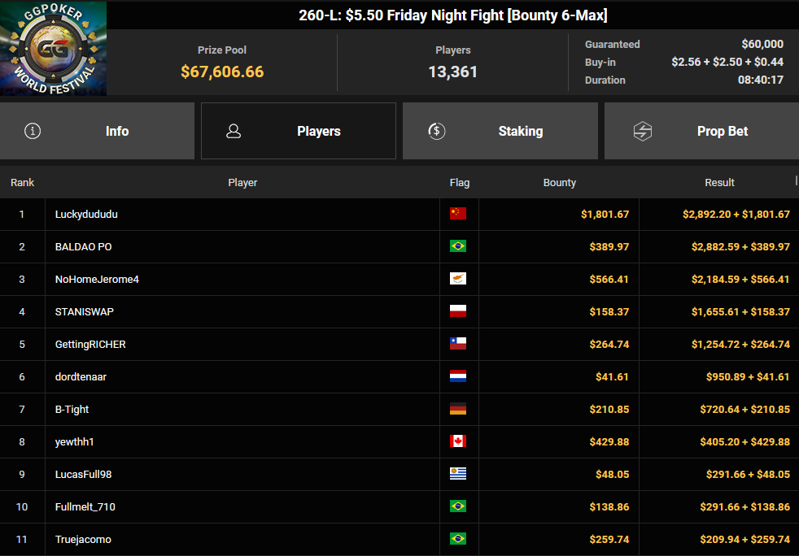Sort by the Flag column header
The width and height of the screenshot is (799, 556).
(460, 182)
